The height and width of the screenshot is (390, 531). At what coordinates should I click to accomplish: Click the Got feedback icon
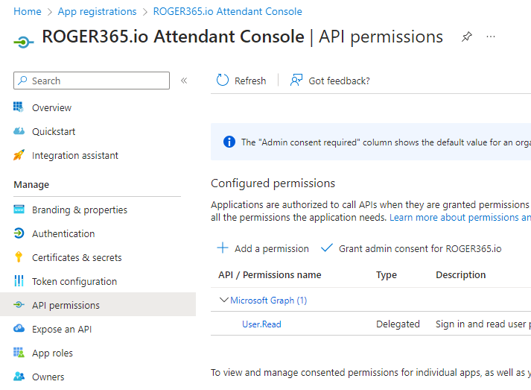point(296,81)
